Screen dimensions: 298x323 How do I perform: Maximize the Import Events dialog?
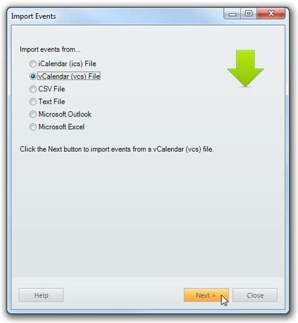[248, 14]
